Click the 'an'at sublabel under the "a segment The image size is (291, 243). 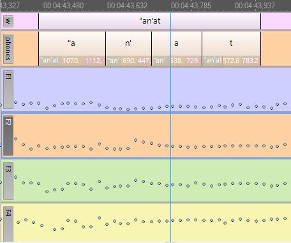pyautogui.click(x=49, y=61)
